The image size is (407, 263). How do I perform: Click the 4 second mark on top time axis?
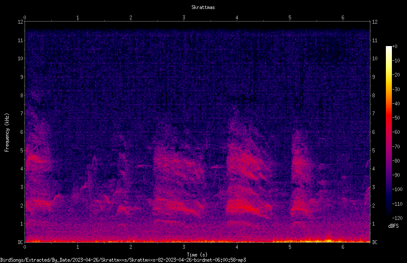point(237,18)
